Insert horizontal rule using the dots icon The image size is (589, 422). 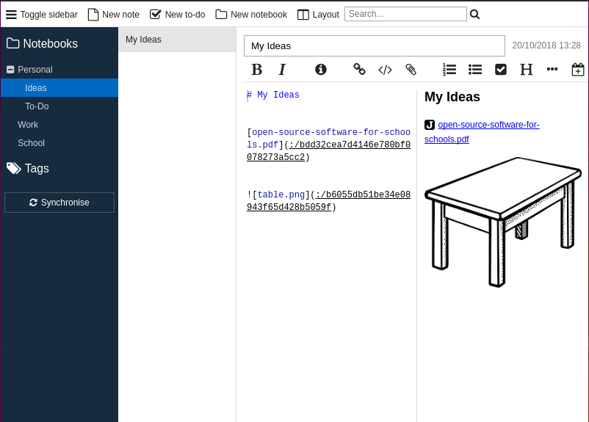click(552, 69)
